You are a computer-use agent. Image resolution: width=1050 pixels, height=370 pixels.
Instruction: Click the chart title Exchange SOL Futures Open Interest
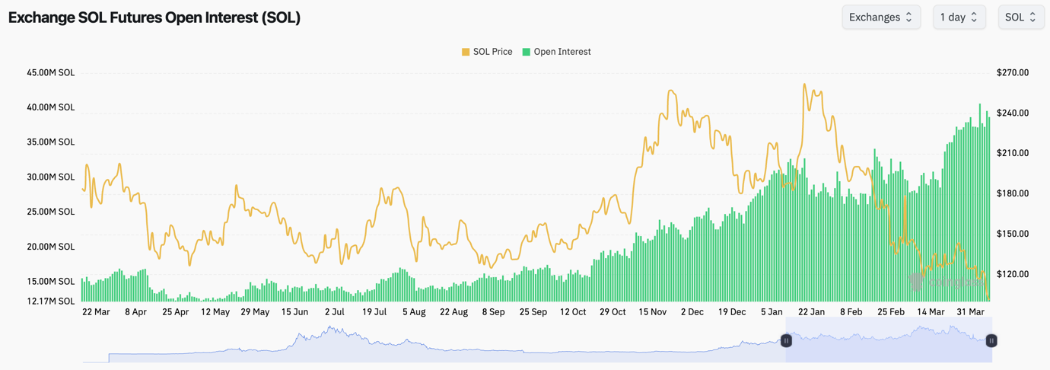pyautogui.click(x=154, y=18)
